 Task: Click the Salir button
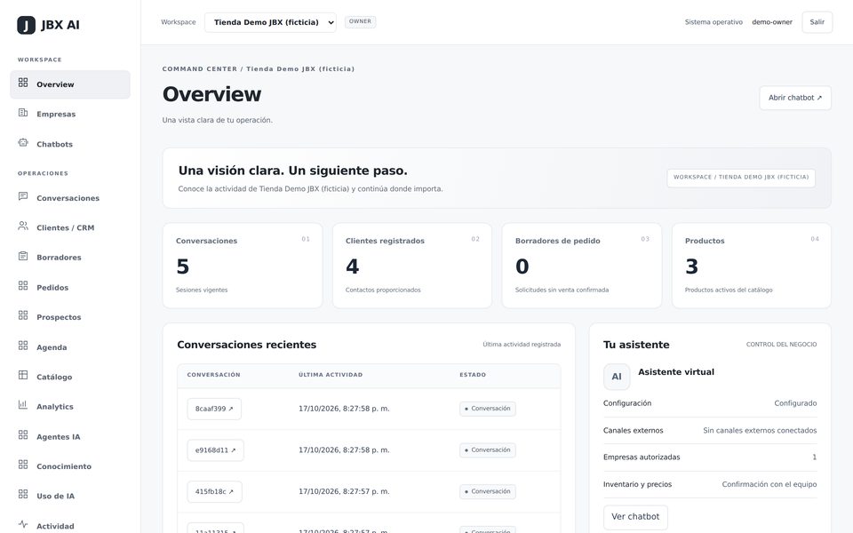pos(817,22)
